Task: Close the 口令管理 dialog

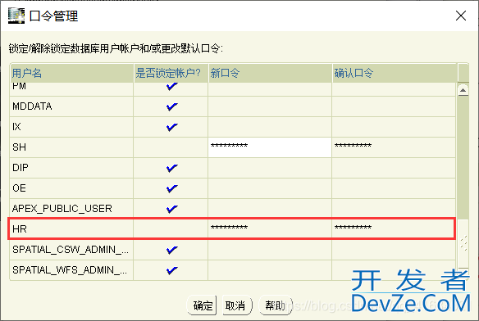Action: 461,16
